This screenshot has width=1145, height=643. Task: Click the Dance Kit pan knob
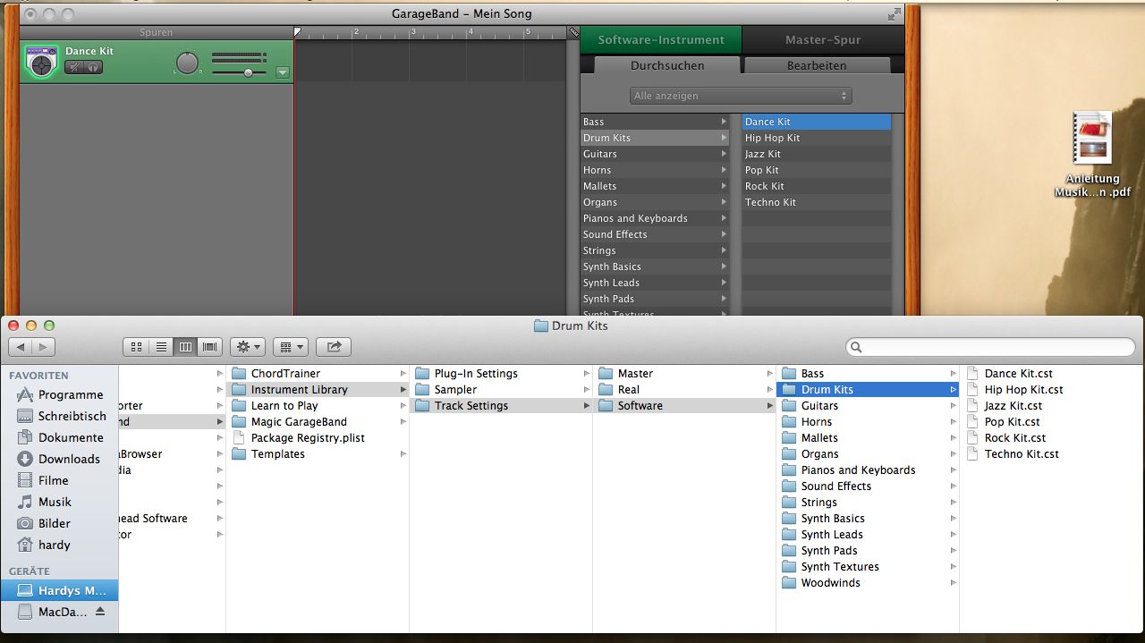tap(187, 63)
